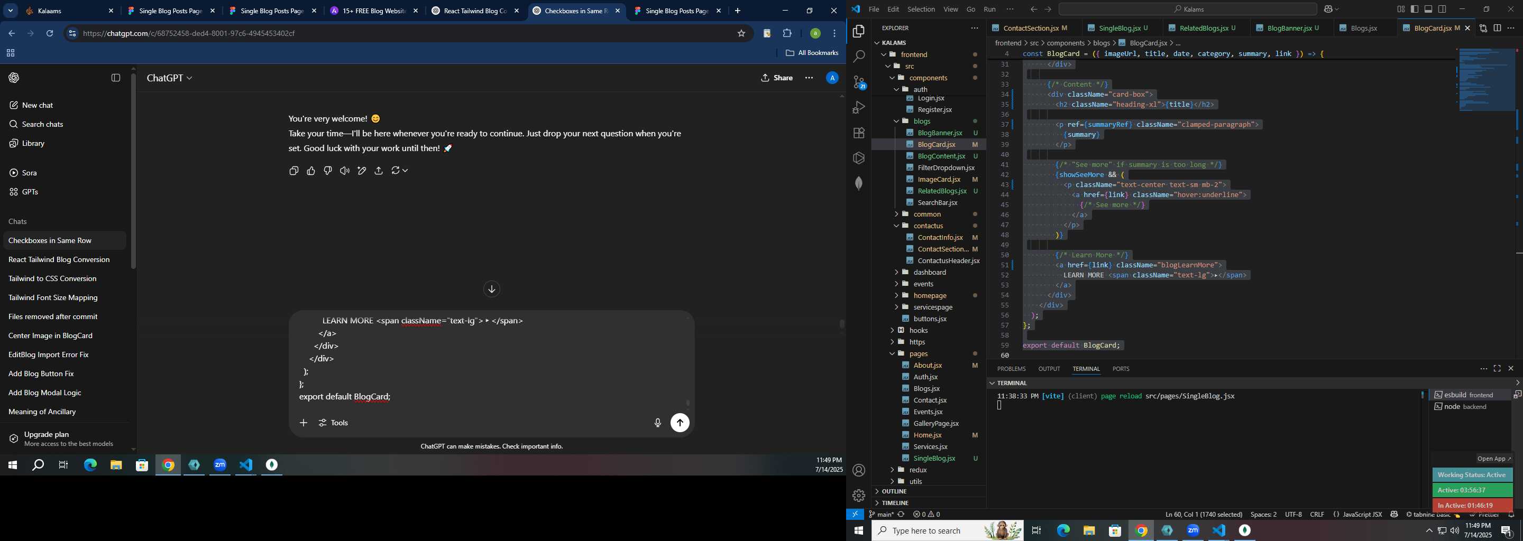Open All Bookmarks folder

tap(812, 53)
